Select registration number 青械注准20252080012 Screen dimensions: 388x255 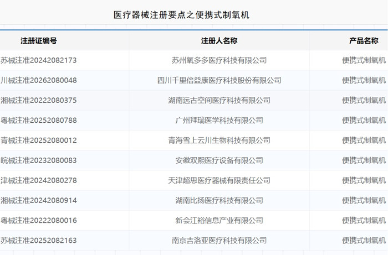(39, 140)
